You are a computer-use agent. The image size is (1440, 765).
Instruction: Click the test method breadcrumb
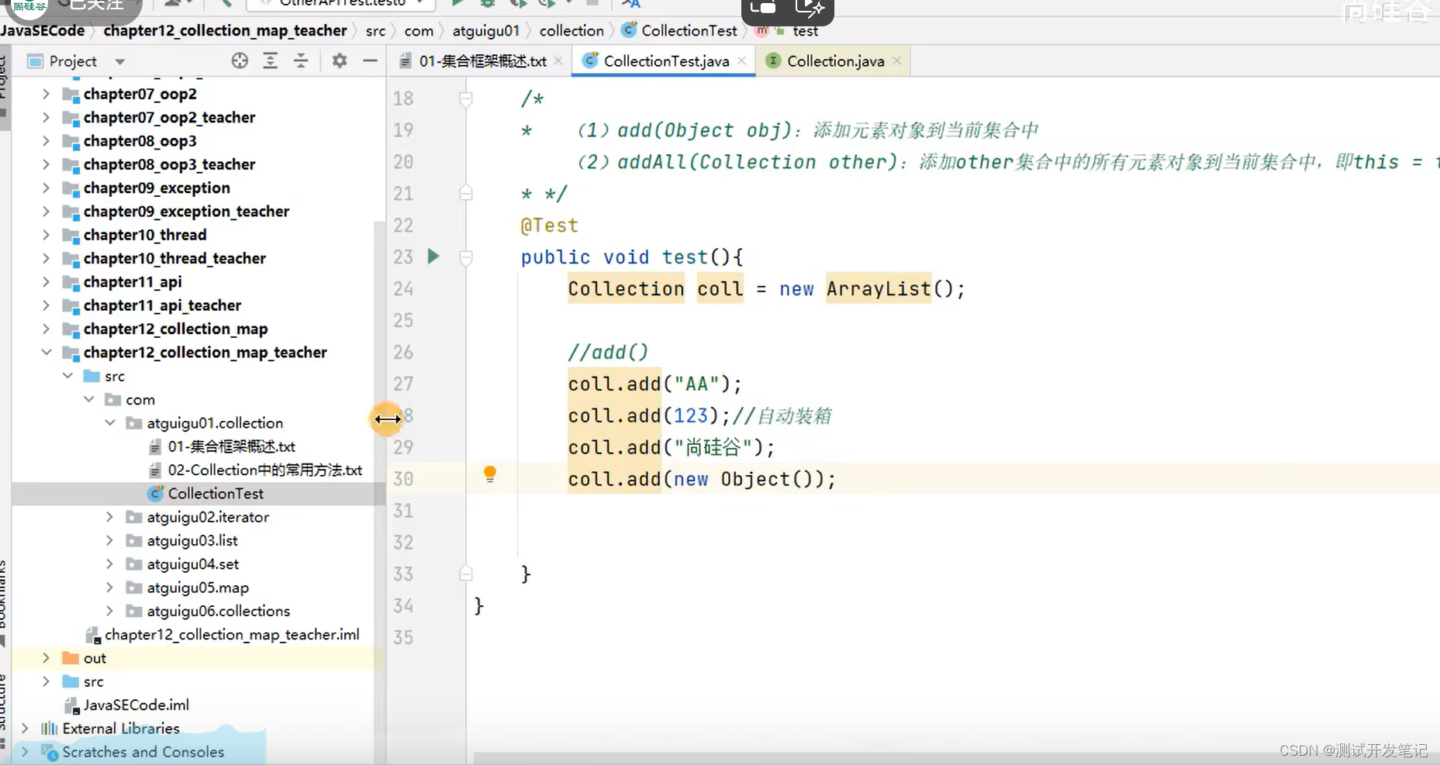click(805, 30)
